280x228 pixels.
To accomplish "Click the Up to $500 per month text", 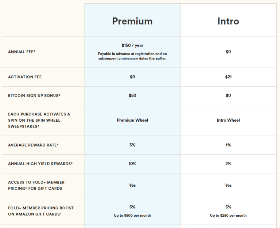I will (x=132, y=216).
